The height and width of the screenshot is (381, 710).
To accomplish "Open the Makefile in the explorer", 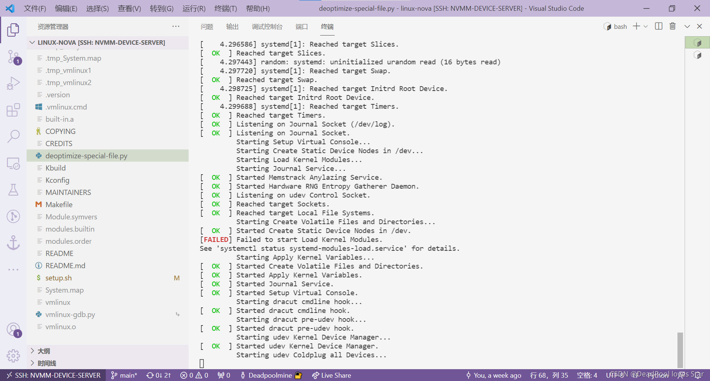I will click(x=108, y=205).
